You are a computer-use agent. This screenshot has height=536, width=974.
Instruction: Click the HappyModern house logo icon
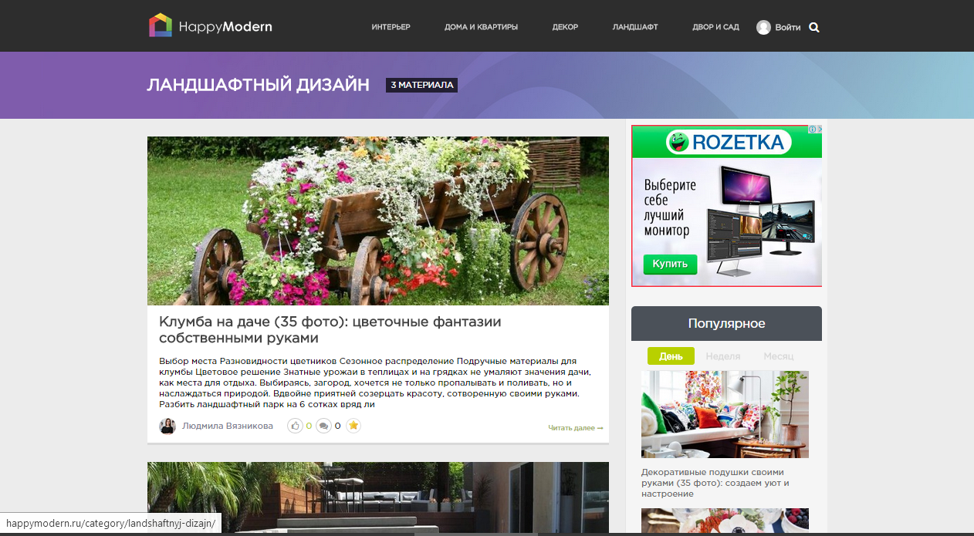pos(161,25)
